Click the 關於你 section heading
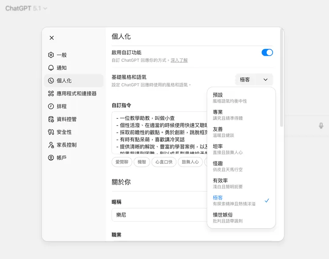This screenshot has width=329, height=259. 121,182
